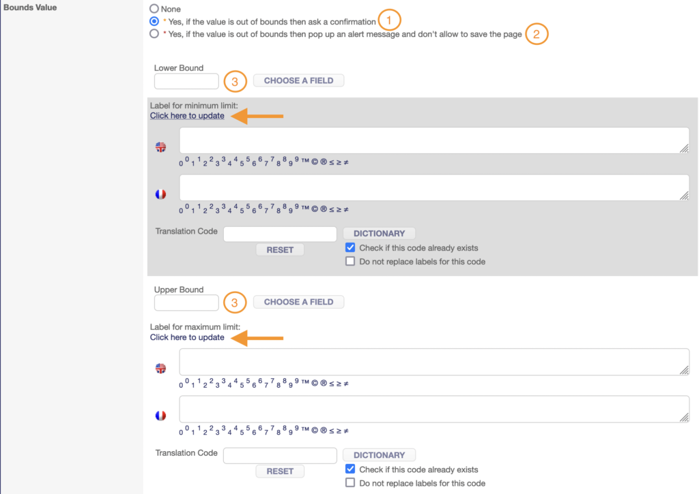Open Dictionary for minimum limit translation code
Image resolution: width=699 pixels, height=494 pixels.
379,234
